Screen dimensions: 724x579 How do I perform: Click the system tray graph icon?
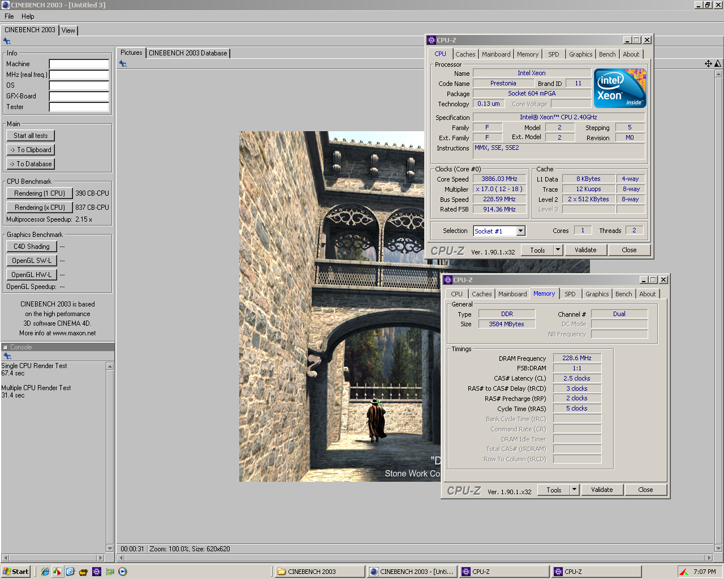pos(684,572)
